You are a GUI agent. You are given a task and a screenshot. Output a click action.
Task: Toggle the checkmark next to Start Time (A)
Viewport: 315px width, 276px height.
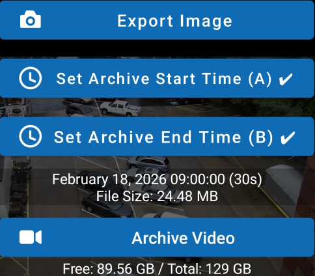[x=286, y=79]
